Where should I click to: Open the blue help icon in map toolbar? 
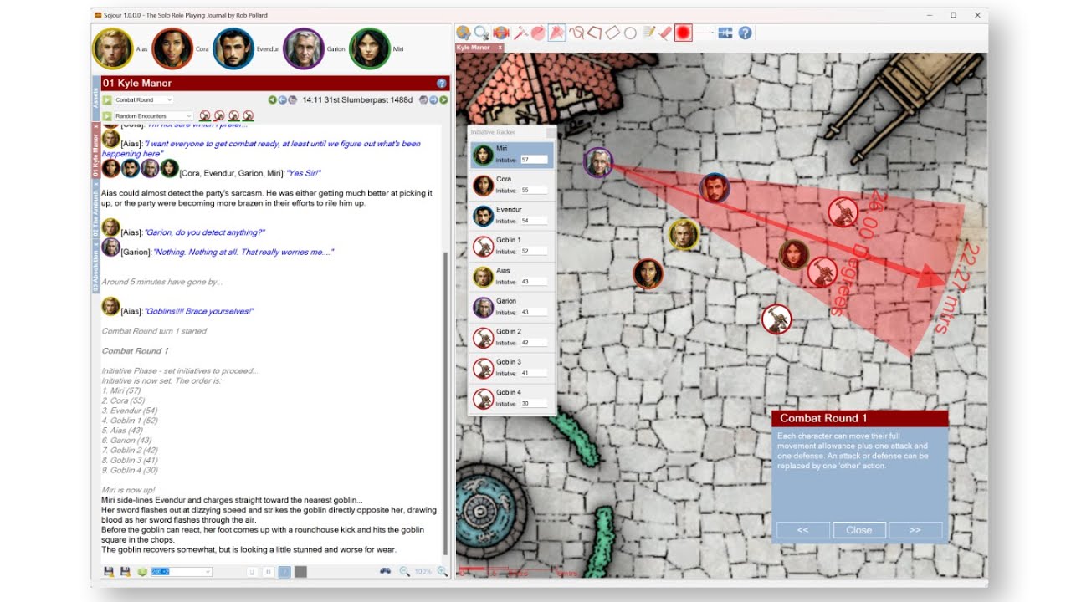[745, 33]
